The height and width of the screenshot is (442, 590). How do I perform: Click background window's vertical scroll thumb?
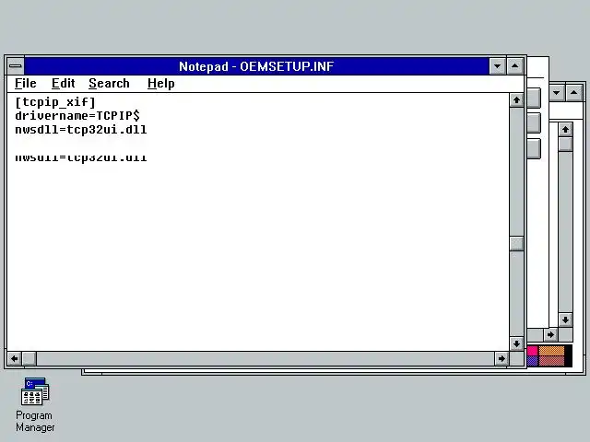(x=565, y=144)
